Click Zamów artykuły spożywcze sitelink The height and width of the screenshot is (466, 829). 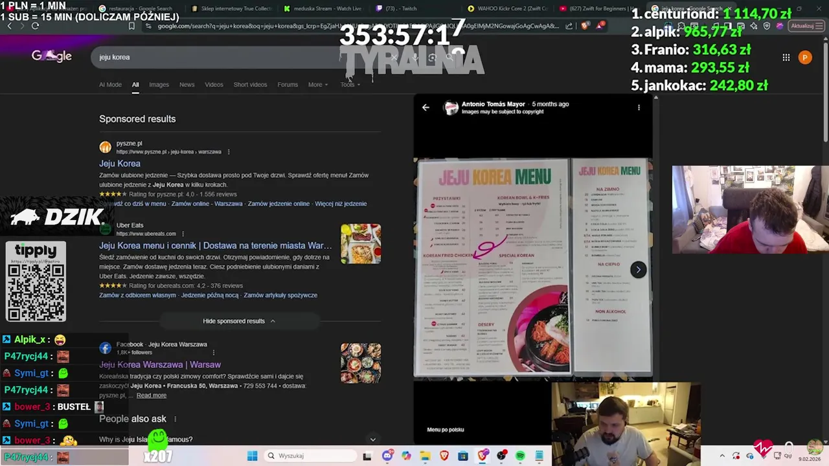click(x=280, y=295)
